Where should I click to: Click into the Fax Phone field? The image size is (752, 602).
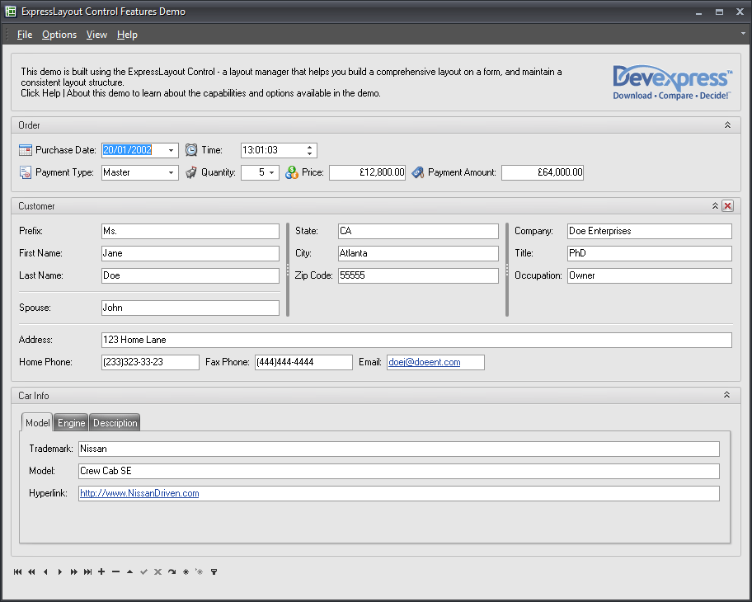tap(303, 362)
